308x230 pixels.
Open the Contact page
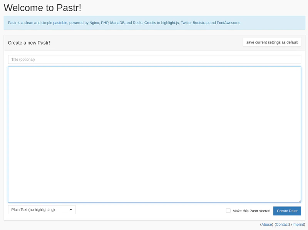[x=283, y=224]
